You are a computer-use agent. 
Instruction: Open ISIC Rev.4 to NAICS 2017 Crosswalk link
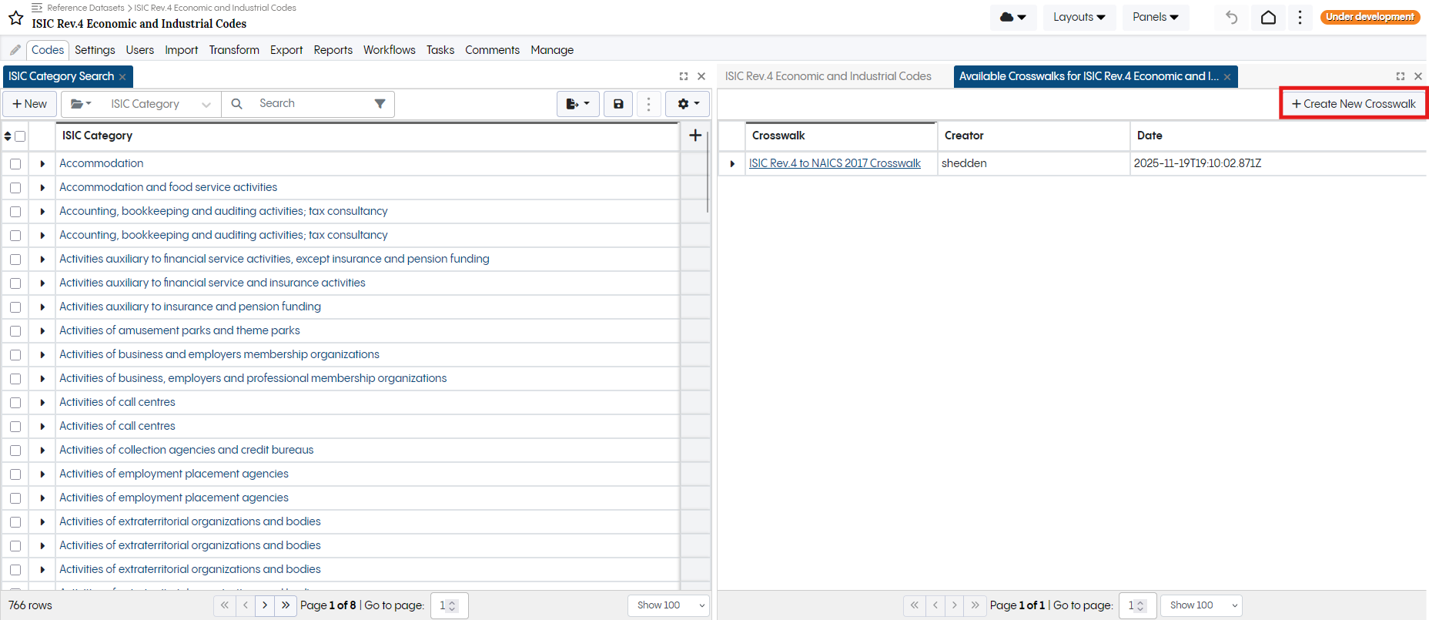click(835, 163)
